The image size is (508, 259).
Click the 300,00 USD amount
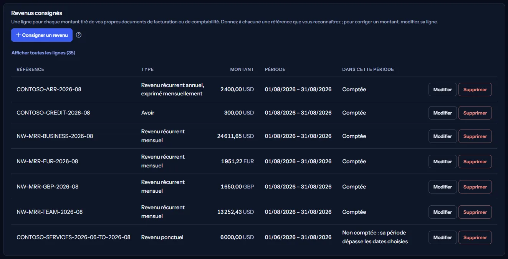tap(239, 113)
